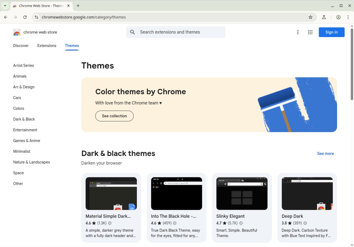Viewport: 354px width, 247px height.
Task: Select the Games & Anime category
Action: [27, 141]
